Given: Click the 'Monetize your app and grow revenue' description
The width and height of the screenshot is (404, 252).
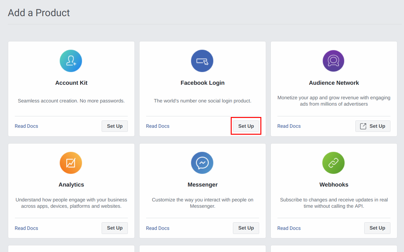Looking at the screenshot, I should tap(334, 101).
